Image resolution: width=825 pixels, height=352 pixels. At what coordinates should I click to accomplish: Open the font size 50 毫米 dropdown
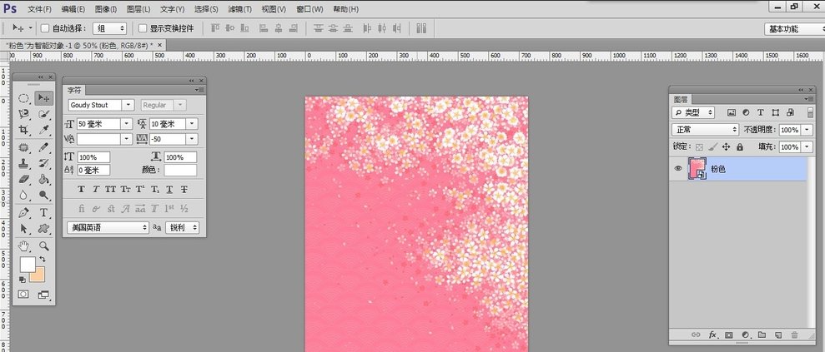point(126,124)
